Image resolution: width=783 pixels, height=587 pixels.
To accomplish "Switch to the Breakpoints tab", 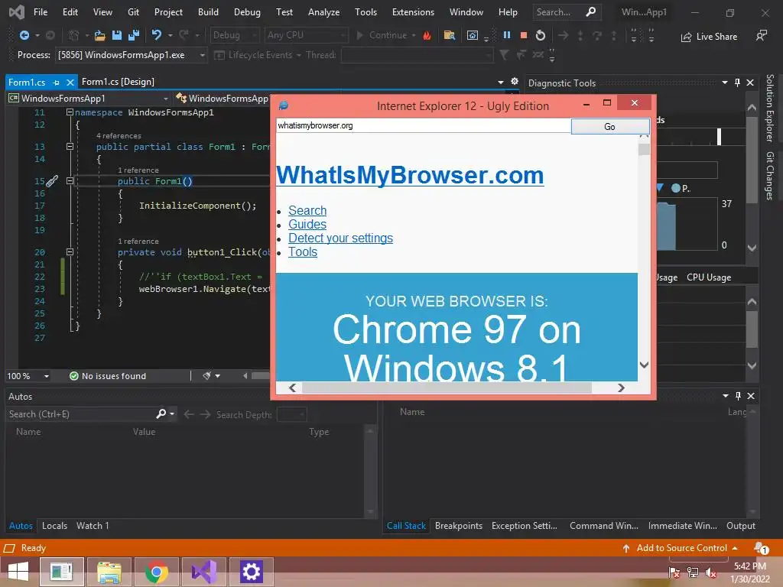I will pos(459,526).
